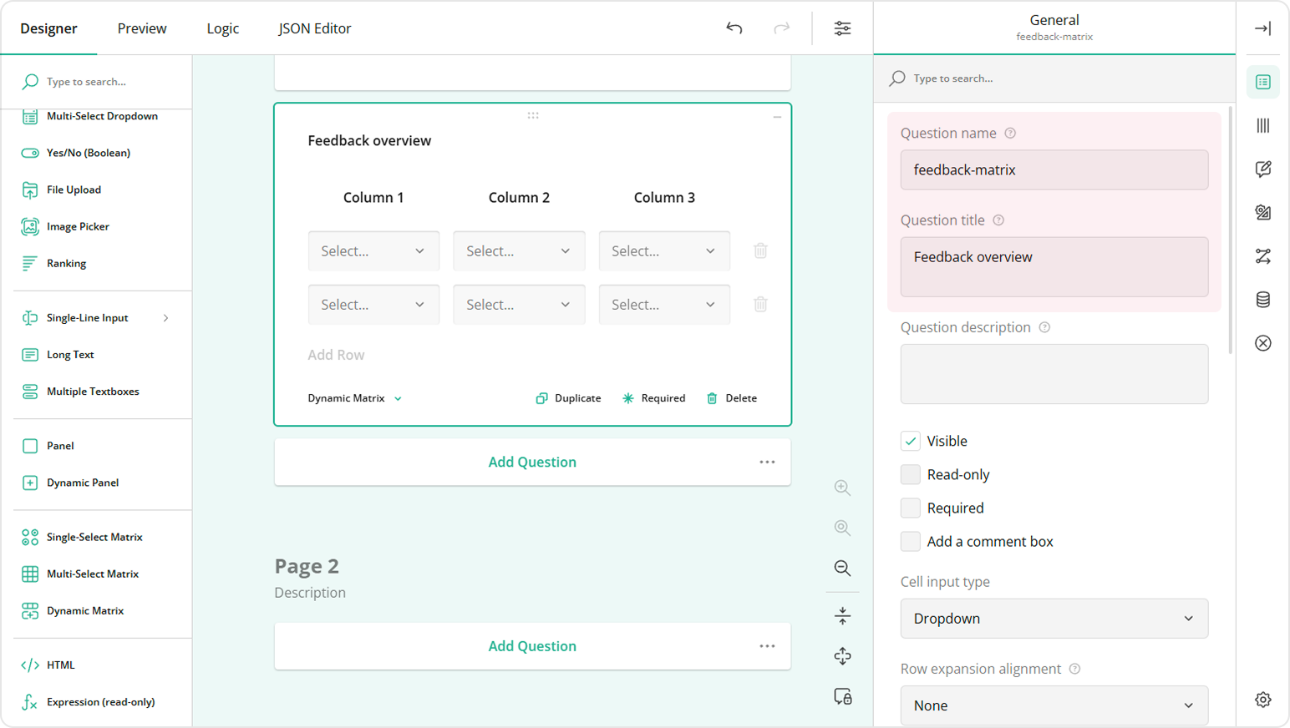
Task: Open the Validation category in the property grid
Action: tap(1263, 342)
